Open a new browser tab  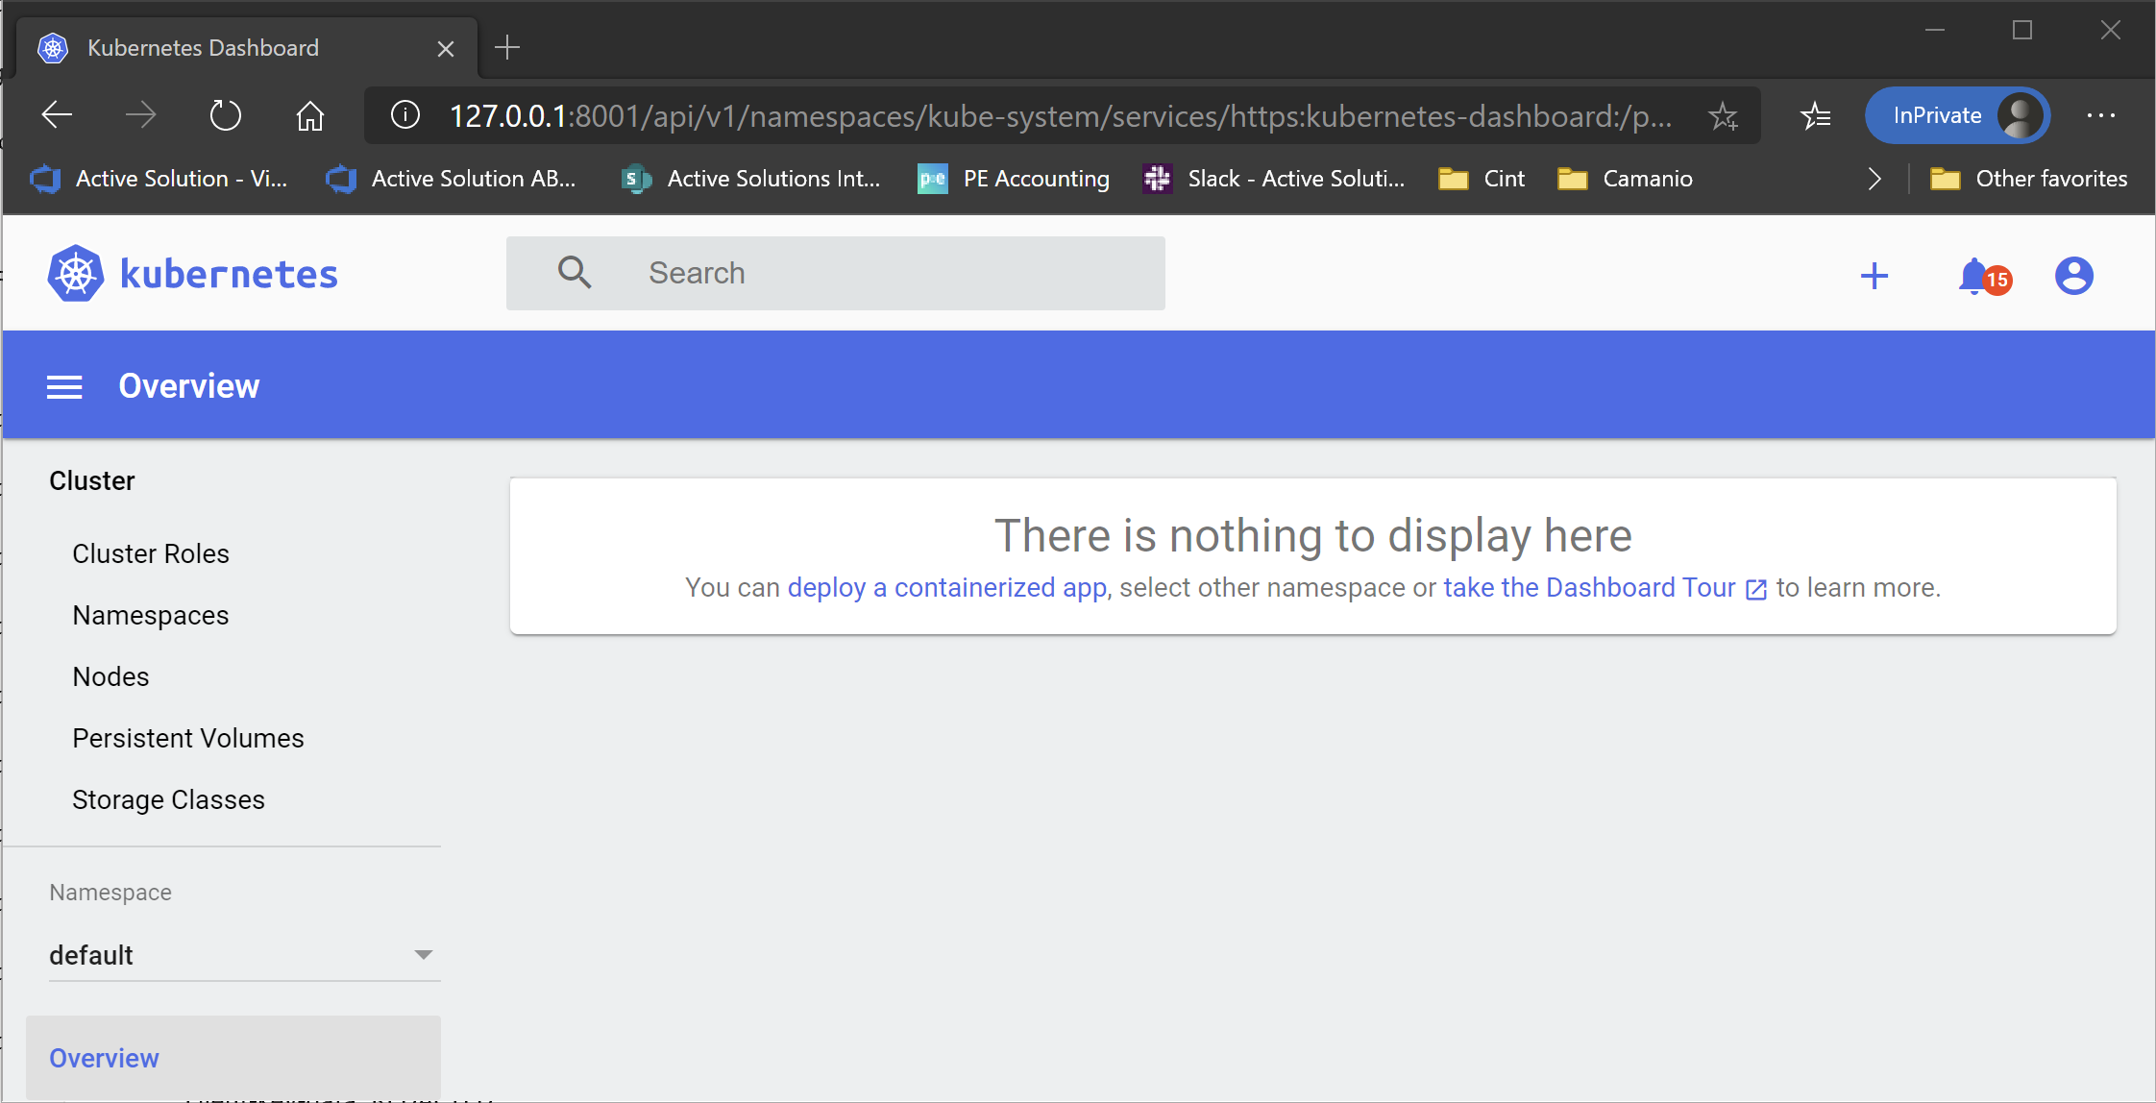[x=507, y=47]
